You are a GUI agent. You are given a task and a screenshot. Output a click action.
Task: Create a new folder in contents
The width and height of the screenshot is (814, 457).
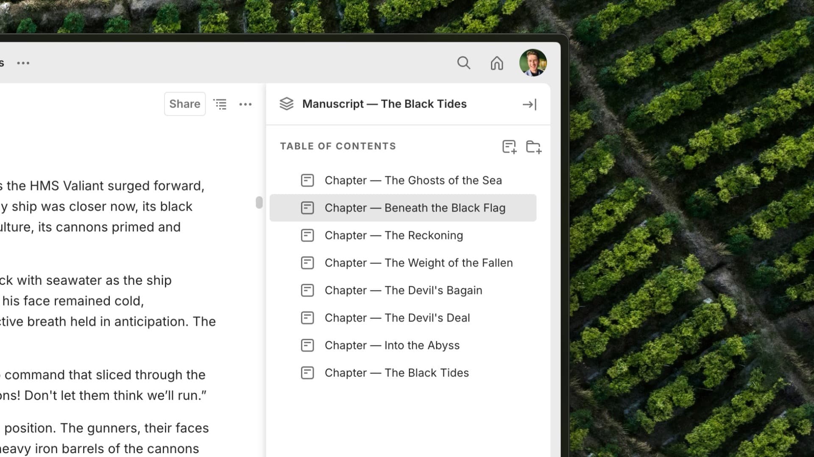click(533, 147)
